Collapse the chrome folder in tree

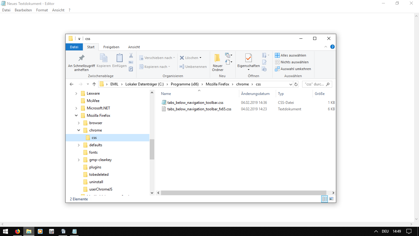[79, 130]
